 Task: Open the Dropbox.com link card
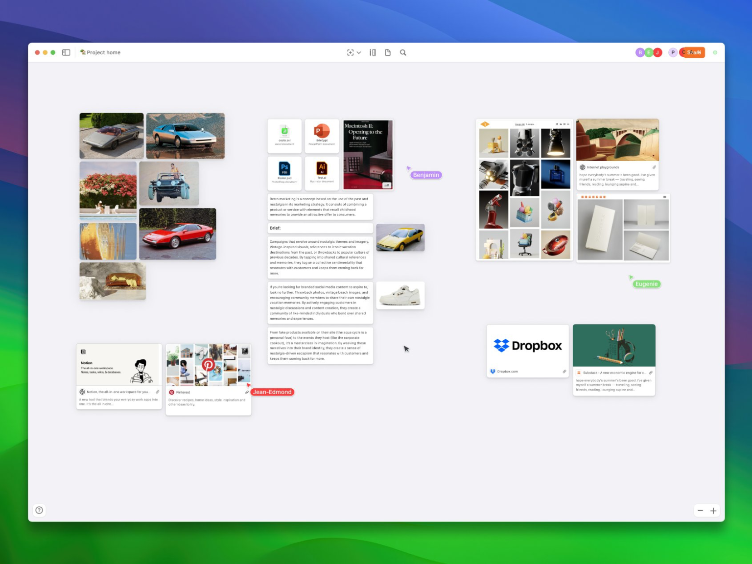(528, 351)
